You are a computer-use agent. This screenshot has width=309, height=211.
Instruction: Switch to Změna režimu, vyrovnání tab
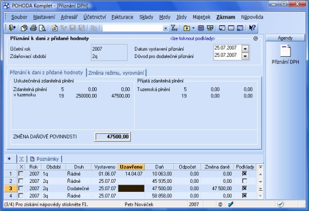(x=116, y=73)
